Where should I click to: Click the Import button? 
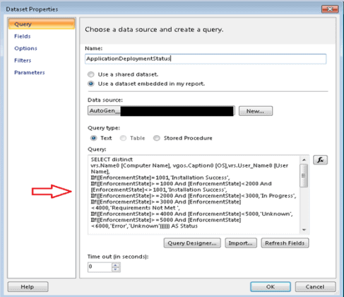[x=241, y=243]
